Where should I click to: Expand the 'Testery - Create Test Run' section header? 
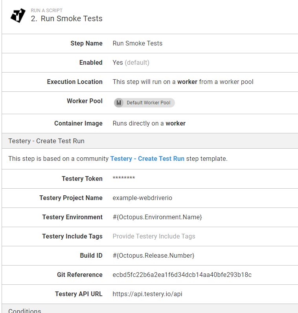(150, 141)
